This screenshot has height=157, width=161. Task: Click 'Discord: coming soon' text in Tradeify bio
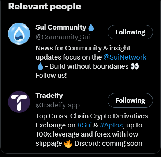pyautogui.click(x=108, y=143)
